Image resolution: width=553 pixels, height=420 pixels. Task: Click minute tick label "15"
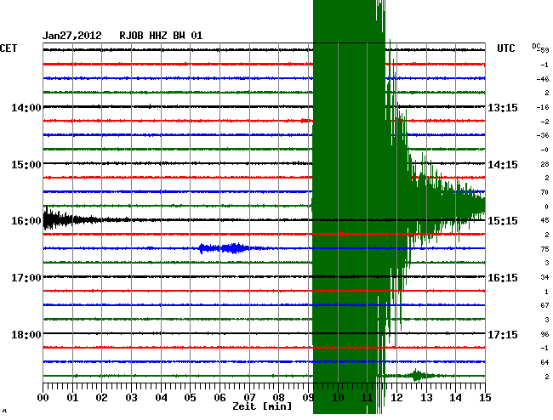(x=485, y=398)
